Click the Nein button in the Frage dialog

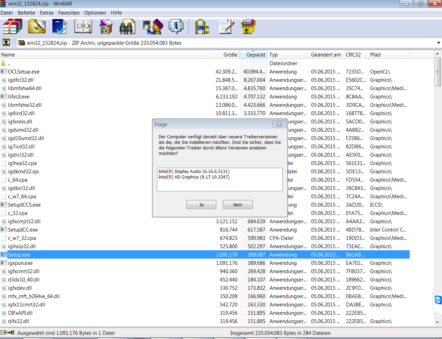(238, 205)
